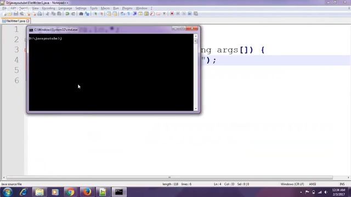Open Find with the binoculars icon
Screen dimensions: 351x197
click(81, 14)
